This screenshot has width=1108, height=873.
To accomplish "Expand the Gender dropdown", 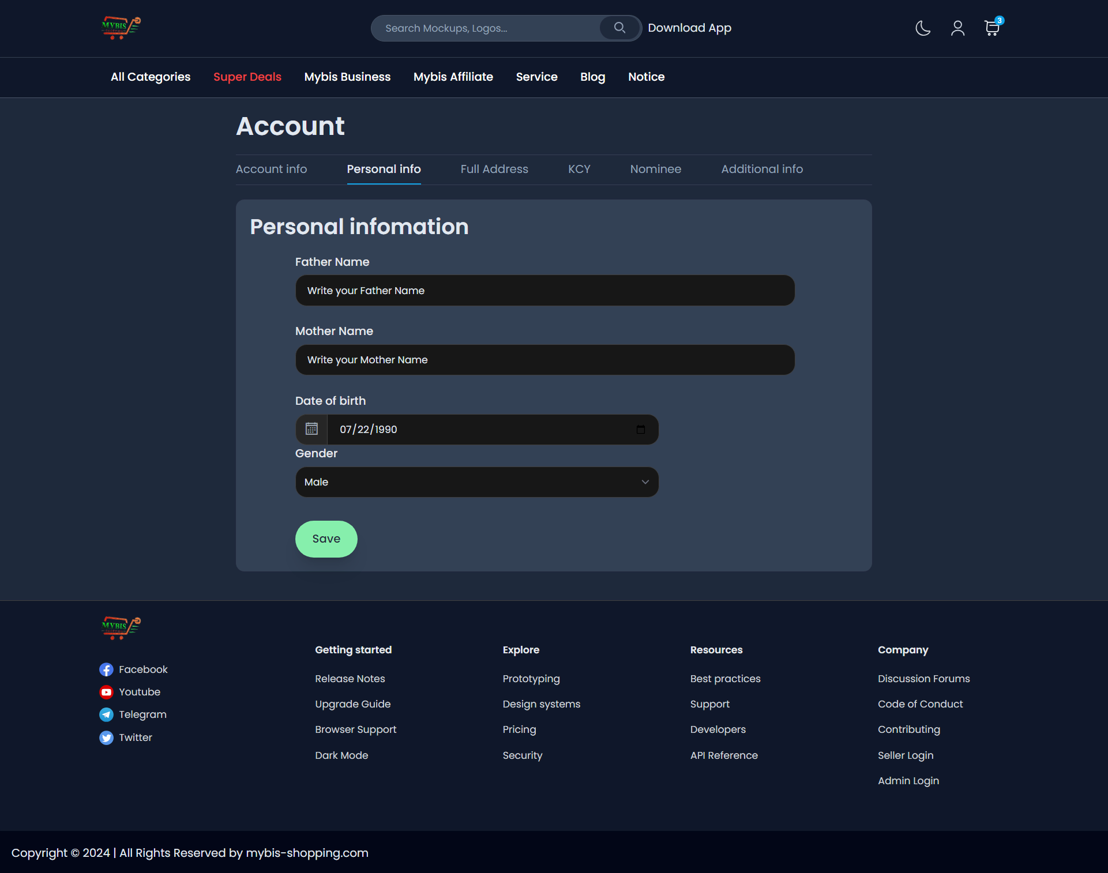I will click(x=476, y=482).
